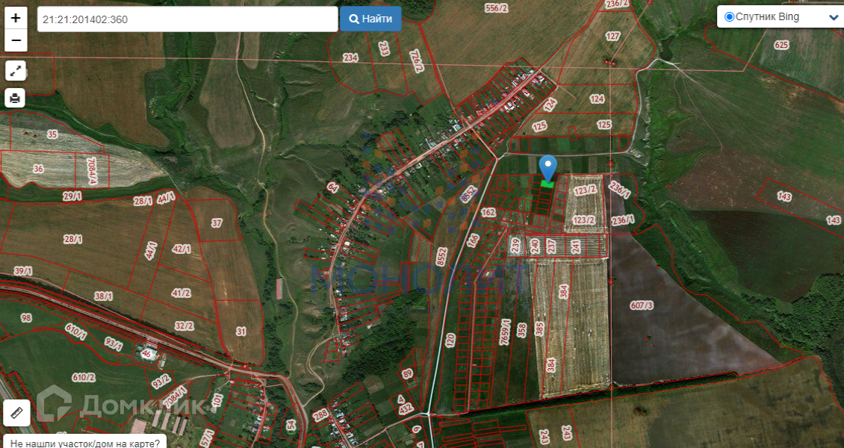Click parcel label 288
This screenshot has height=448, width=844.
tap(321, 415)
